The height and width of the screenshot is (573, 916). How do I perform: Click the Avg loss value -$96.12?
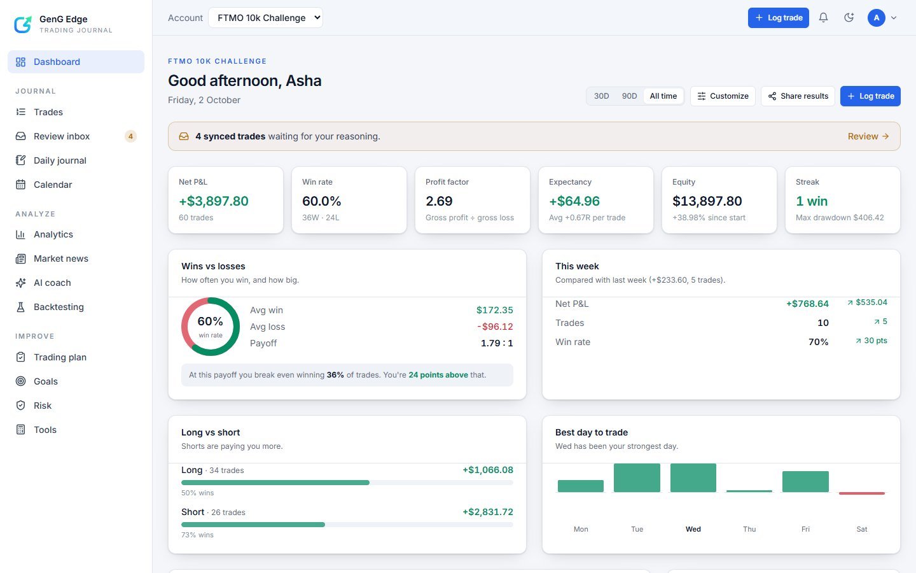[x=495, y=327]
